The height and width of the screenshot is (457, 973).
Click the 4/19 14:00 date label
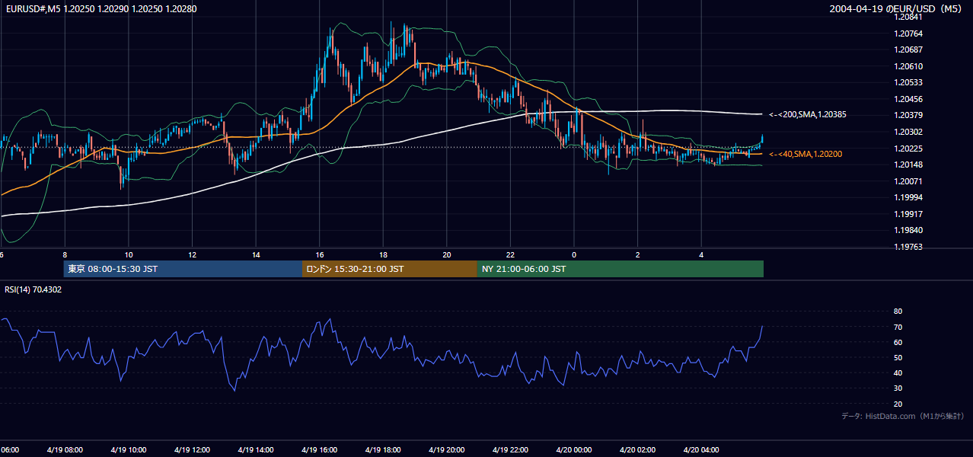click(255, 450)
